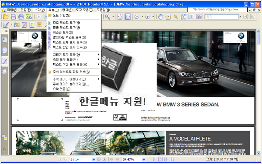Image resolution: width=262 pixels, height=164 pixels.
Task: Select 갈지자형 텍스트 도구(Q) entry
Action: [74, 37]
